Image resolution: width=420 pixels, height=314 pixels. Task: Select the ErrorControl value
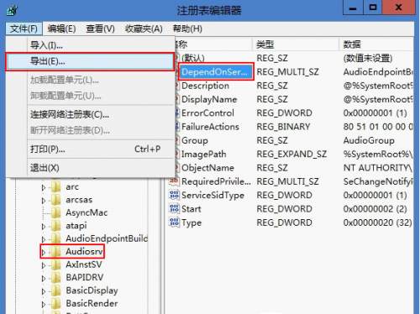(207, 113)
